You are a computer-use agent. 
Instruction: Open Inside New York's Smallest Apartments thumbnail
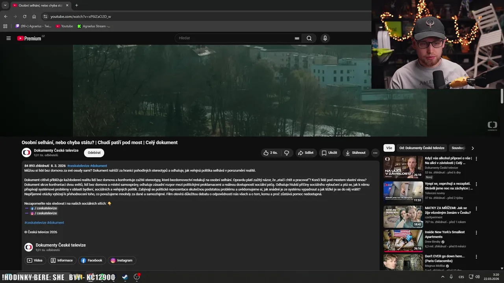click(x=403, y=241)
